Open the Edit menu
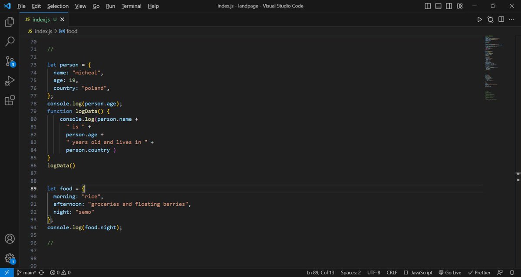Viewport: 521px width, 277px height. point(36,6)
